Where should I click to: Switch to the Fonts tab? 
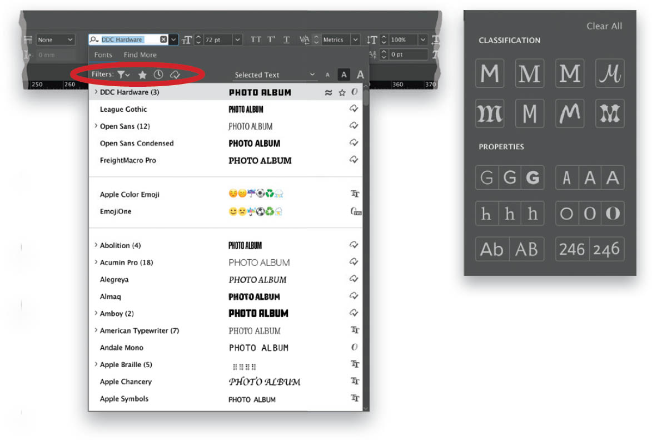tap(103, 55)
